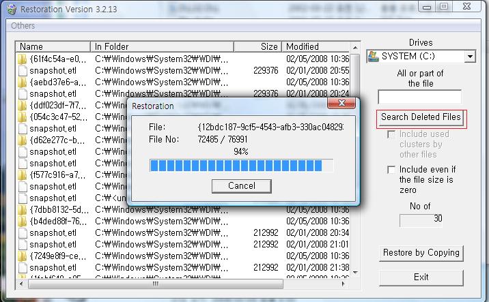Click the SYSTEM (C:) drive icon
This screenshot has width=489, height=302.
tap(374, 57)
